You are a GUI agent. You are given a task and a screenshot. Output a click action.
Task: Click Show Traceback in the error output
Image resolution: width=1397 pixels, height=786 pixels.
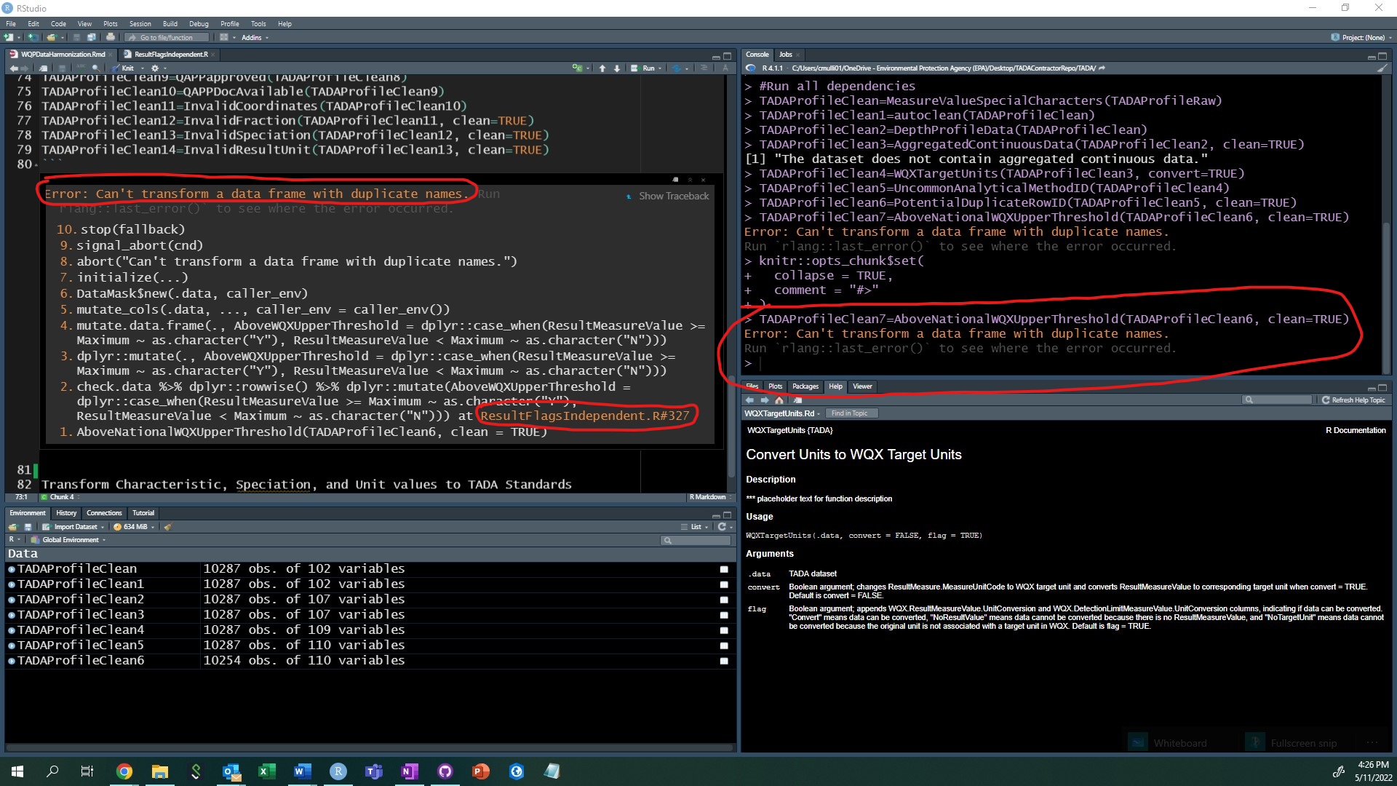click(x=667, y=196)
